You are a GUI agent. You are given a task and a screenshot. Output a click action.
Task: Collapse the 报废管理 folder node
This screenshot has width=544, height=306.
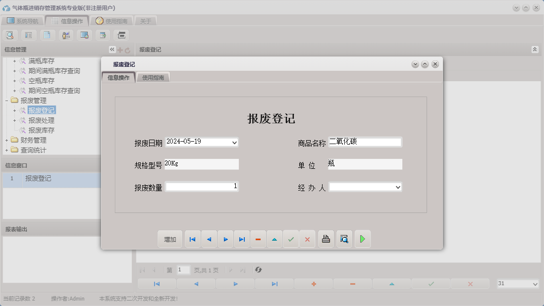[6, 100]
